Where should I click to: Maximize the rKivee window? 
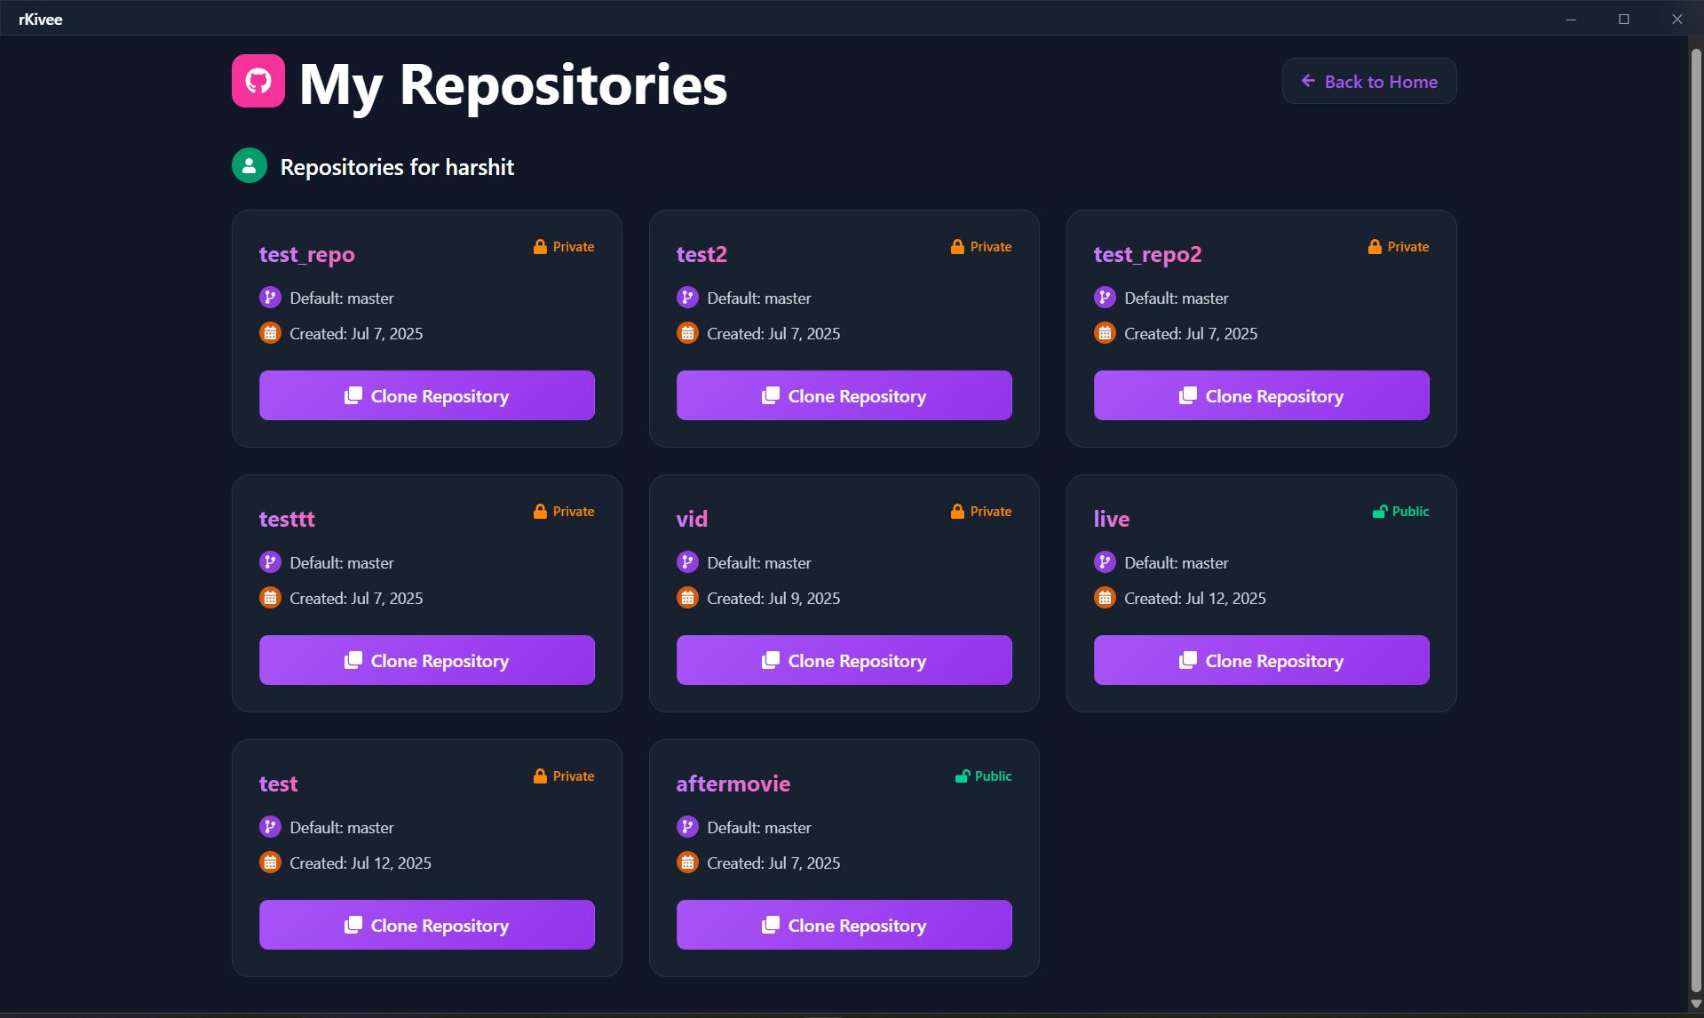1623,19
